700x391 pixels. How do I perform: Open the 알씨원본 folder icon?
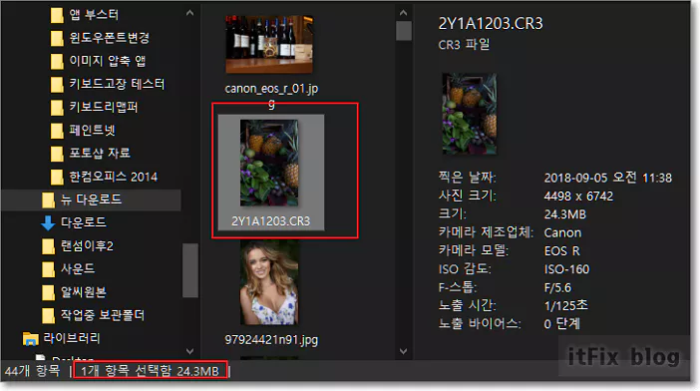(48, 293)
